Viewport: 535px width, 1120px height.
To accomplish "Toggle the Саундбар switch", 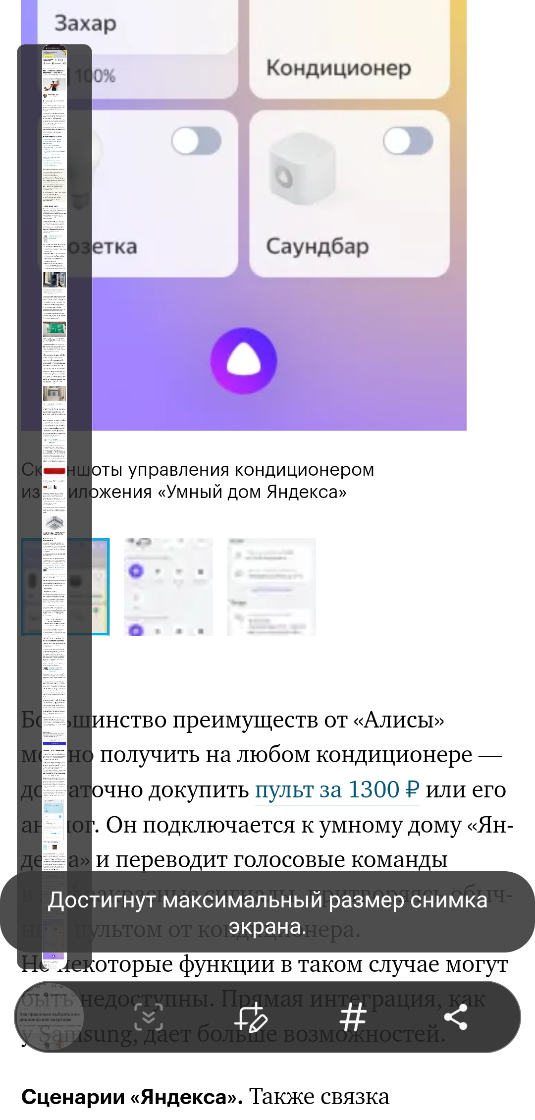I will click(408, 141).
